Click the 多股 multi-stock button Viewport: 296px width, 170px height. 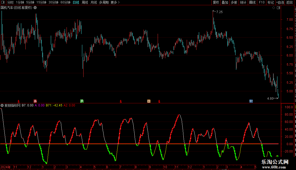(x=234, y=2)
